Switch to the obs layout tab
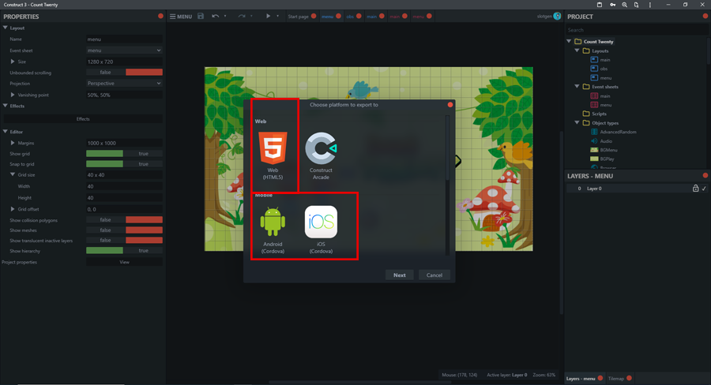Viewport: 711px width, 385px height. click(350, 17)
